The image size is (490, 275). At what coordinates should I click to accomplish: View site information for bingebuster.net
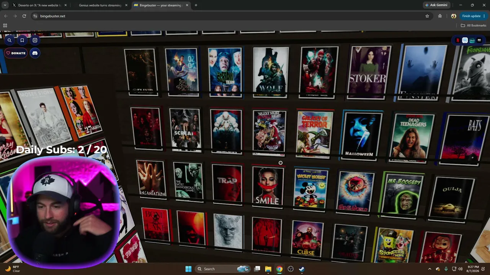(35, 16)
